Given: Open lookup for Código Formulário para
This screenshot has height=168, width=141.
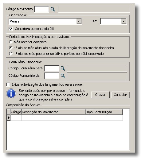Looking at the screenshot, I should (x=63, y=68).
